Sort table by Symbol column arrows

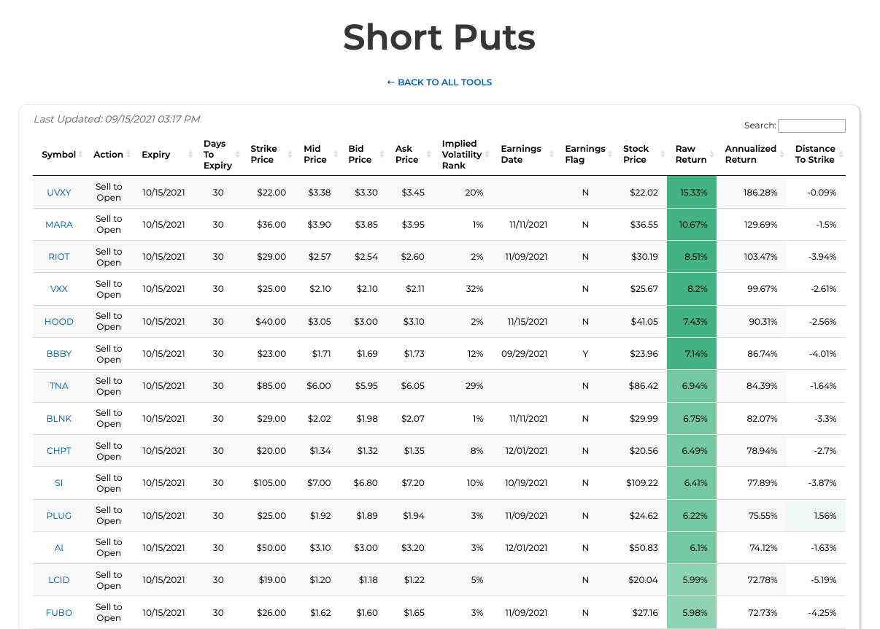80,155
